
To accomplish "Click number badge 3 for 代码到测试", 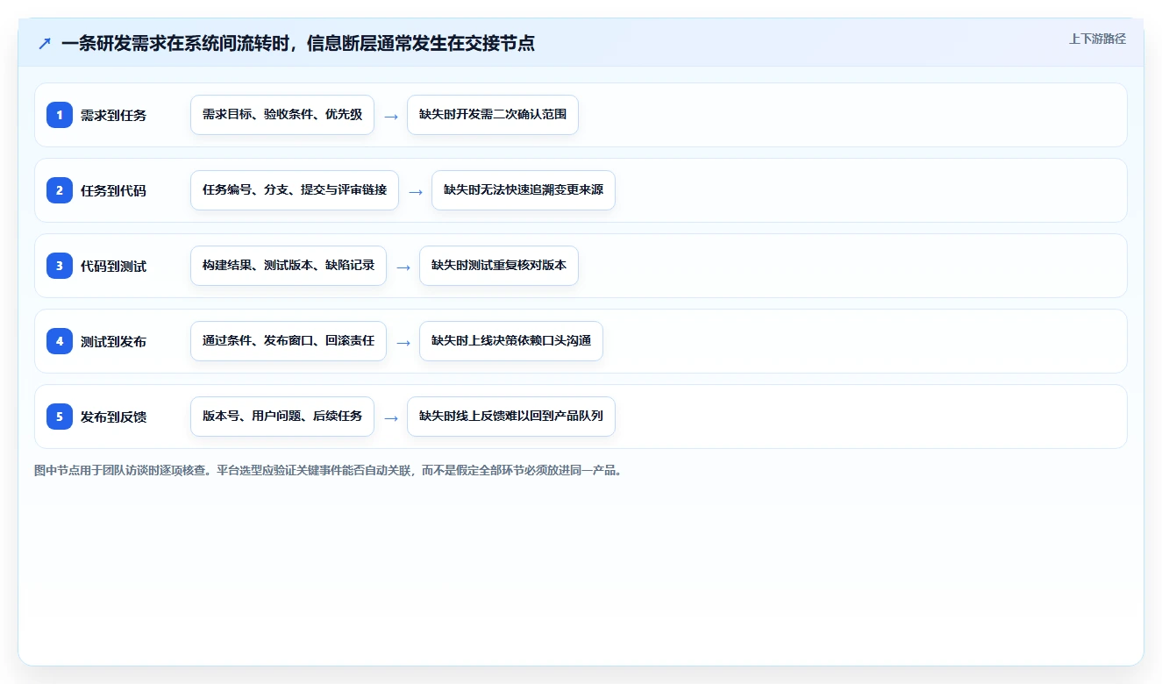I will pos(60,266).
